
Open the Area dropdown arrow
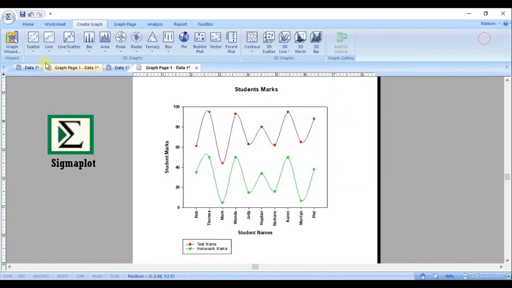pos(105,52)
